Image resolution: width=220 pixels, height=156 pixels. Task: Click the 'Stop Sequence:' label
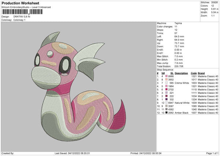click(x=165, y=70)
